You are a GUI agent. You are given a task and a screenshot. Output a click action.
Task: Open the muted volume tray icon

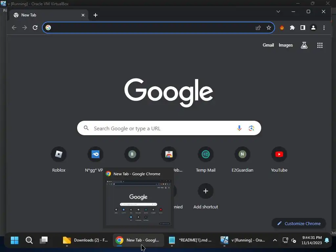pyautogui.click(x=294, y=241)
